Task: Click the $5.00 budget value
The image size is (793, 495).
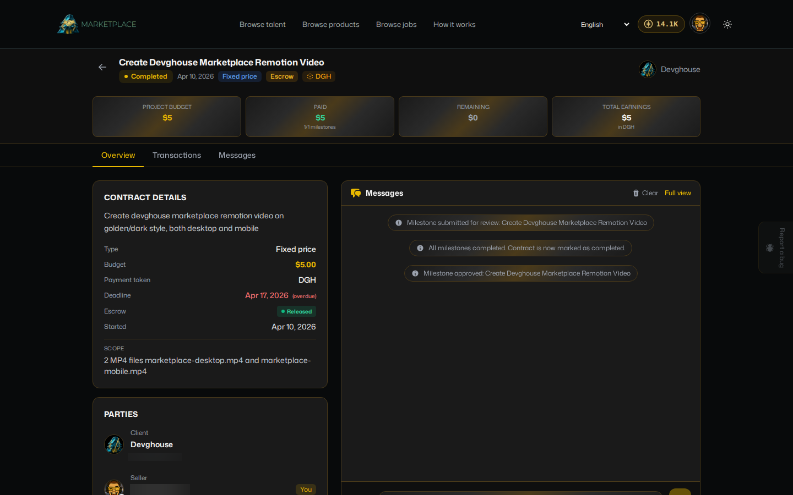Action: (x=306, y=265)
